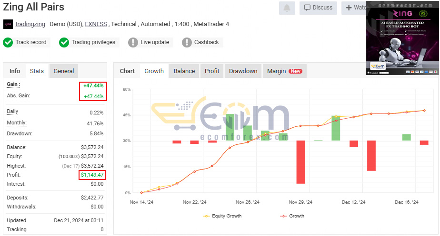Screen dimensions: 440x236
Task: Select the Deposits value $2,422.77
Action: click(x=92, y=198)
